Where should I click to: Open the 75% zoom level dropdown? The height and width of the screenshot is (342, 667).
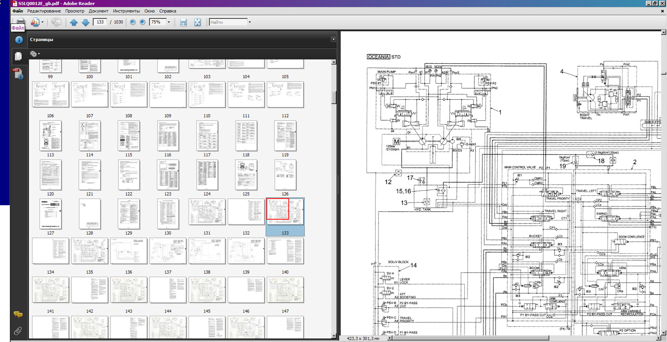tap(169, 22)
